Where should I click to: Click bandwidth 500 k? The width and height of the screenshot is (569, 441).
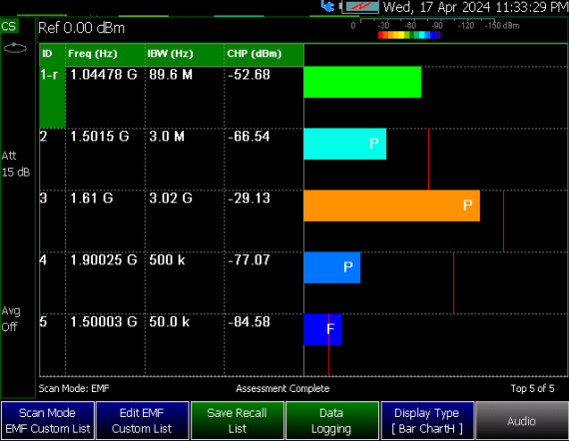point(167,260)
